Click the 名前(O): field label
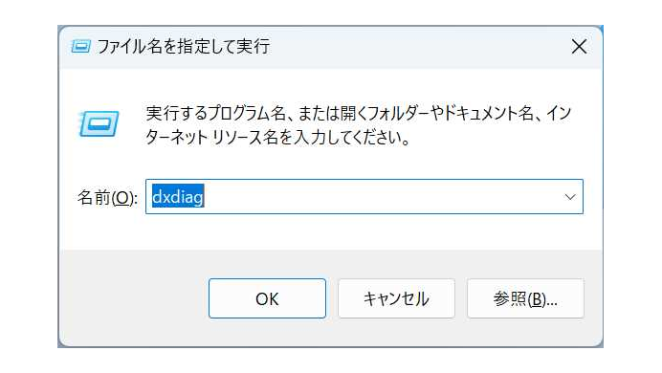This screenshot has width=662, height=373. coord(107,197)
